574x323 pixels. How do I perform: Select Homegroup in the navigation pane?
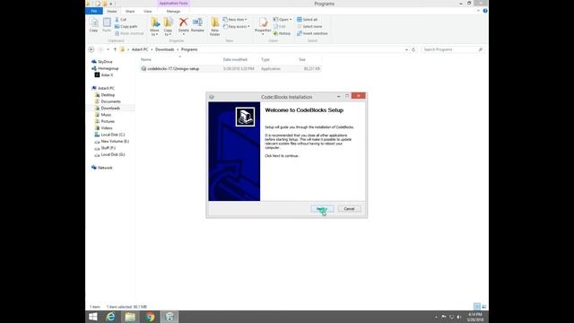coord(108,68)
